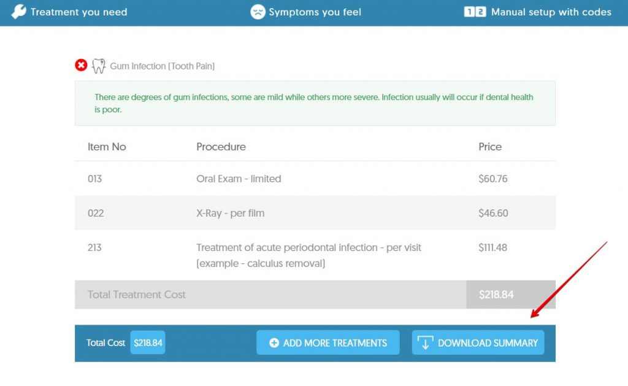Switch to the Symptoms you feel tab

click(305, 11)
